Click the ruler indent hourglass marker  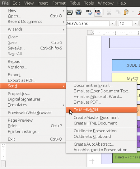point(92,32)
